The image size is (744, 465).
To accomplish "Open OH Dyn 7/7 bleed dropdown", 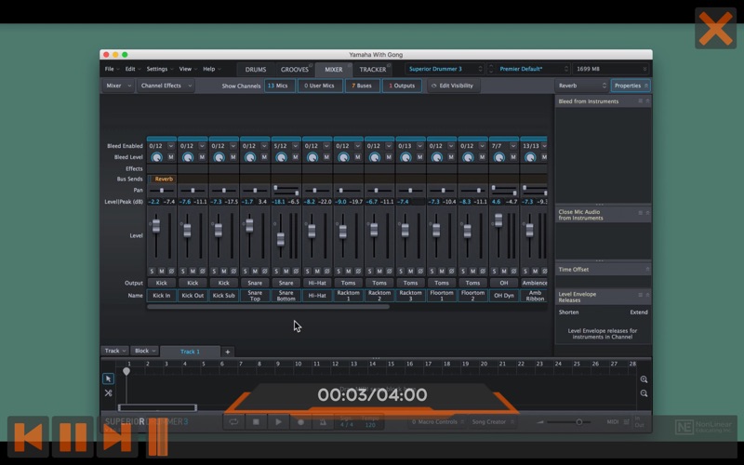I will [x=513, y=146].
